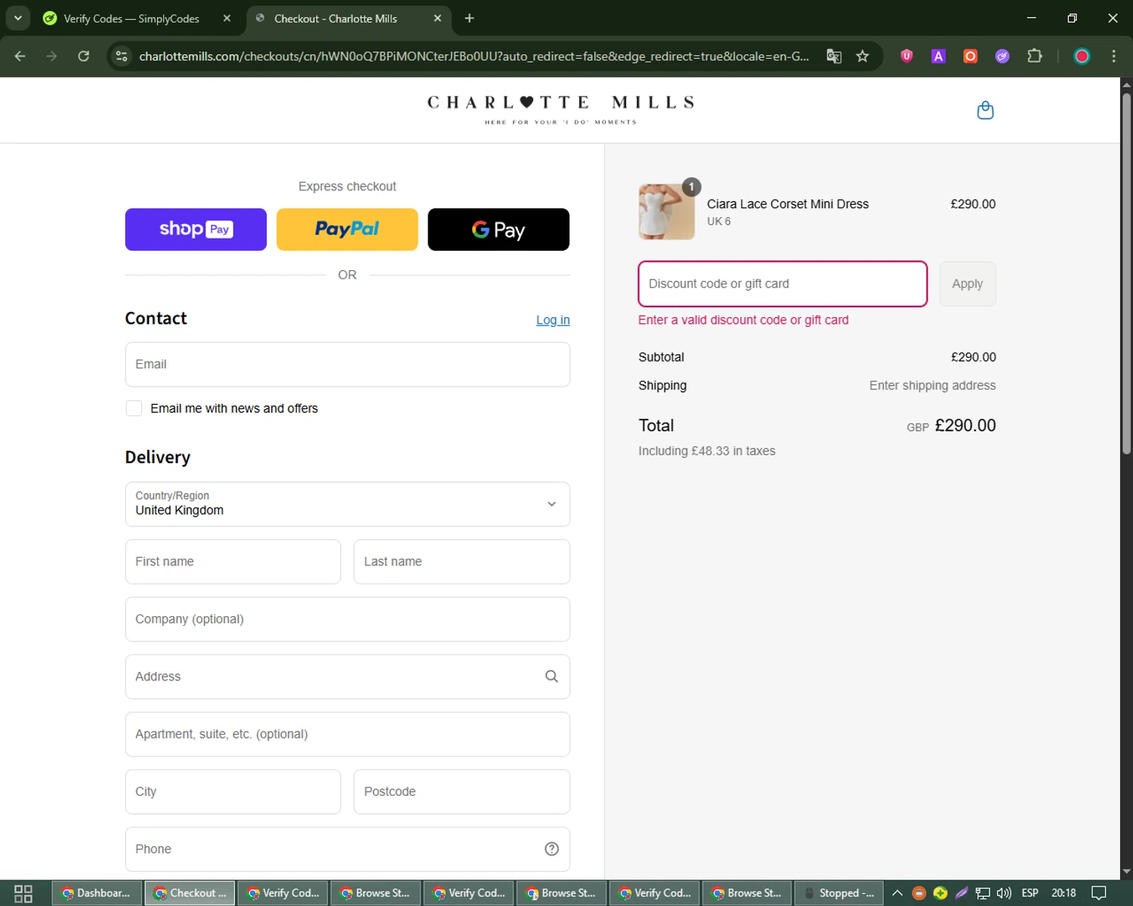Click the ESP language indicator
1133x906 pixels.
coord(1030,893)
